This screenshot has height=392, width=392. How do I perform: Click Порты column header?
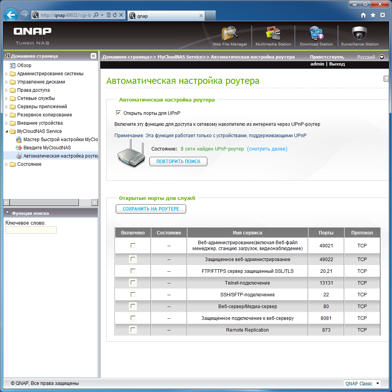326,232
